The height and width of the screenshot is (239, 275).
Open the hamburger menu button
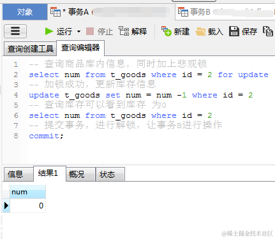(15, 31)
